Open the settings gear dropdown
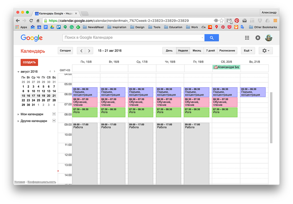 click(x=265, y=51)
